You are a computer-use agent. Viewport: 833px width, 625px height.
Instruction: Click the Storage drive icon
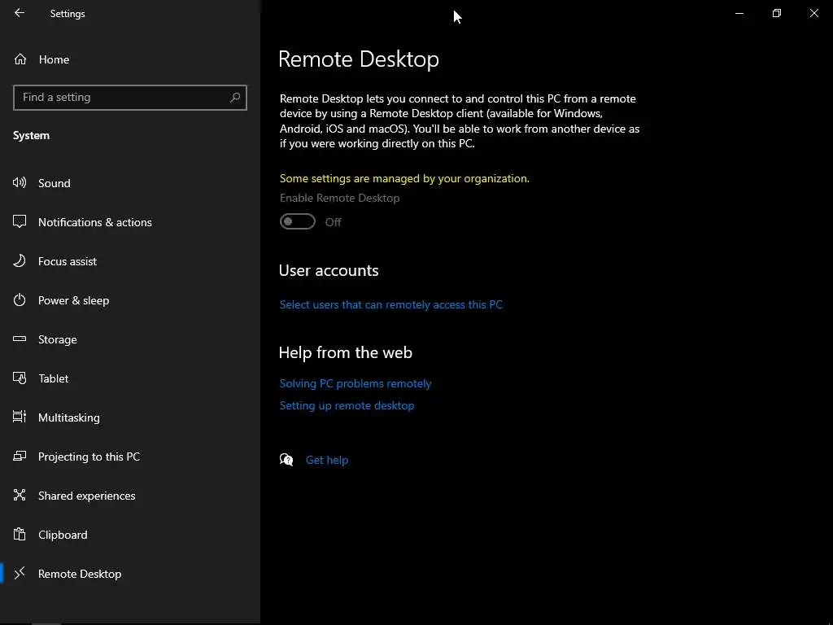coord(20,339)
